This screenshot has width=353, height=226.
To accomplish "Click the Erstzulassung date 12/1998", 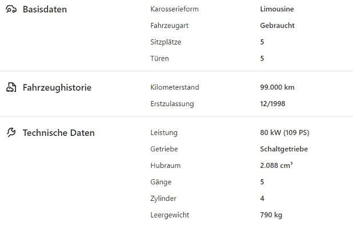I will (x=272, y=104).
